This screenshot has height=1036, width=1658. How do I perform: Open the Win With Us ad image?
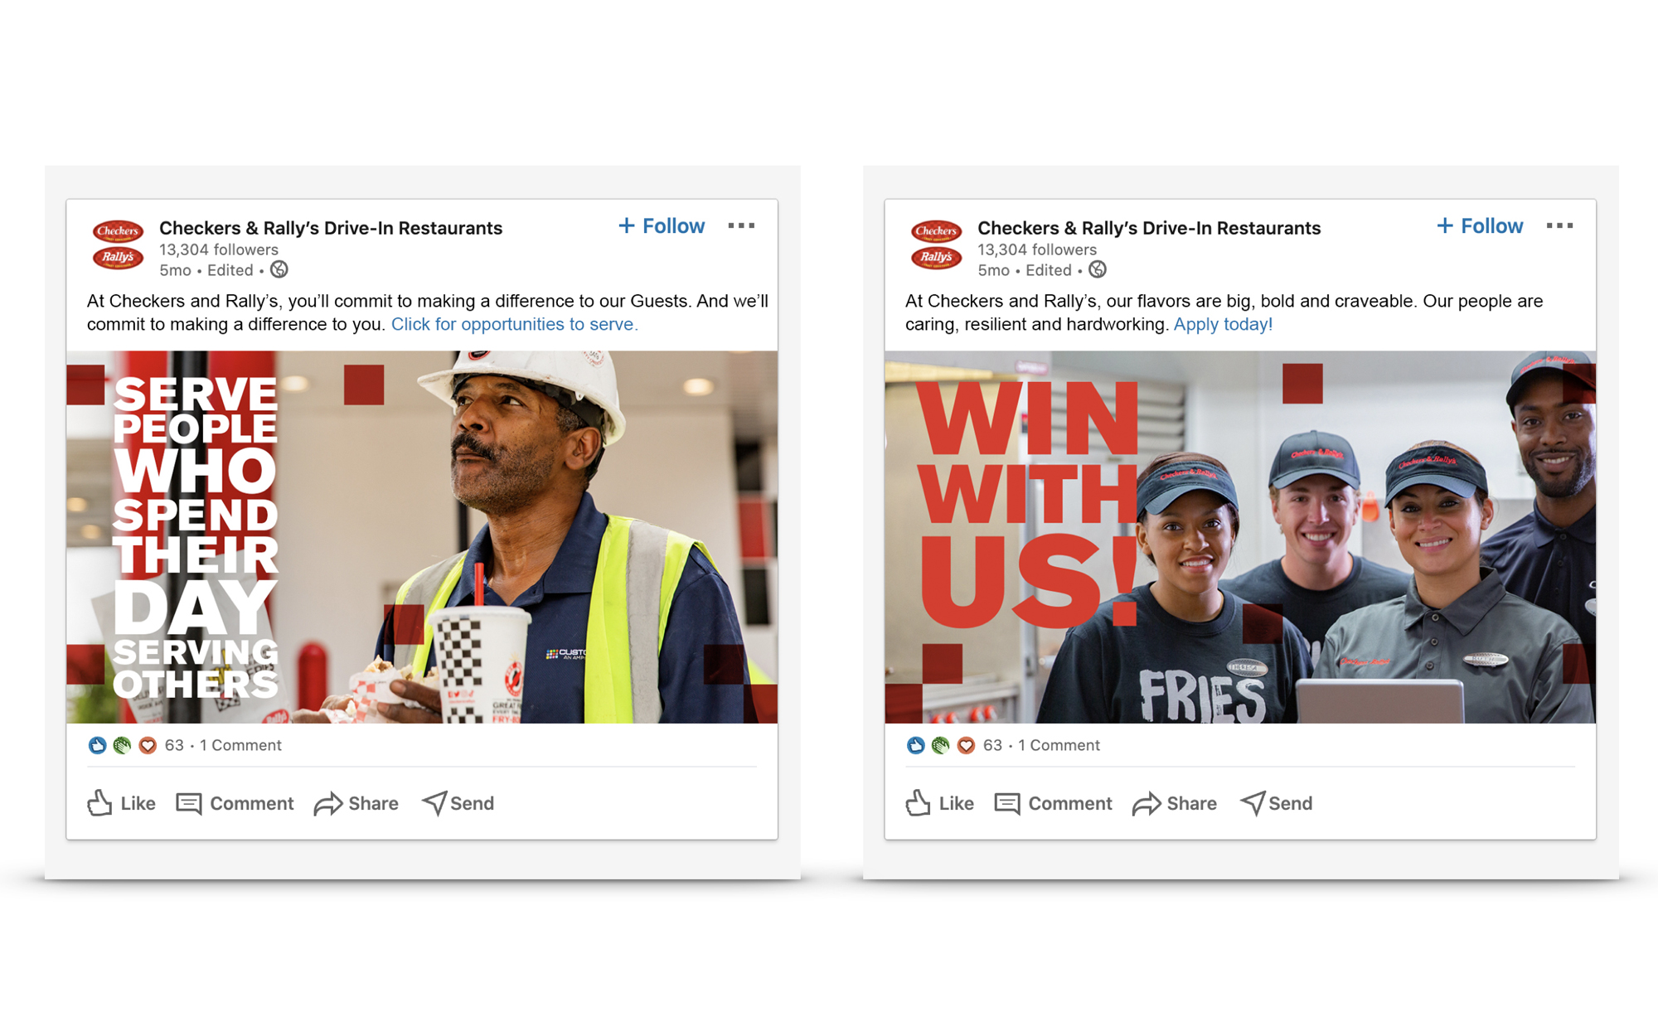pos(1240,537)
